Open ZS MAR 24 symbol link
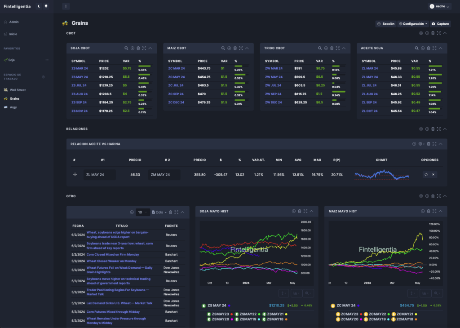This screenshot has height=328, width=460. click(80, 68)
